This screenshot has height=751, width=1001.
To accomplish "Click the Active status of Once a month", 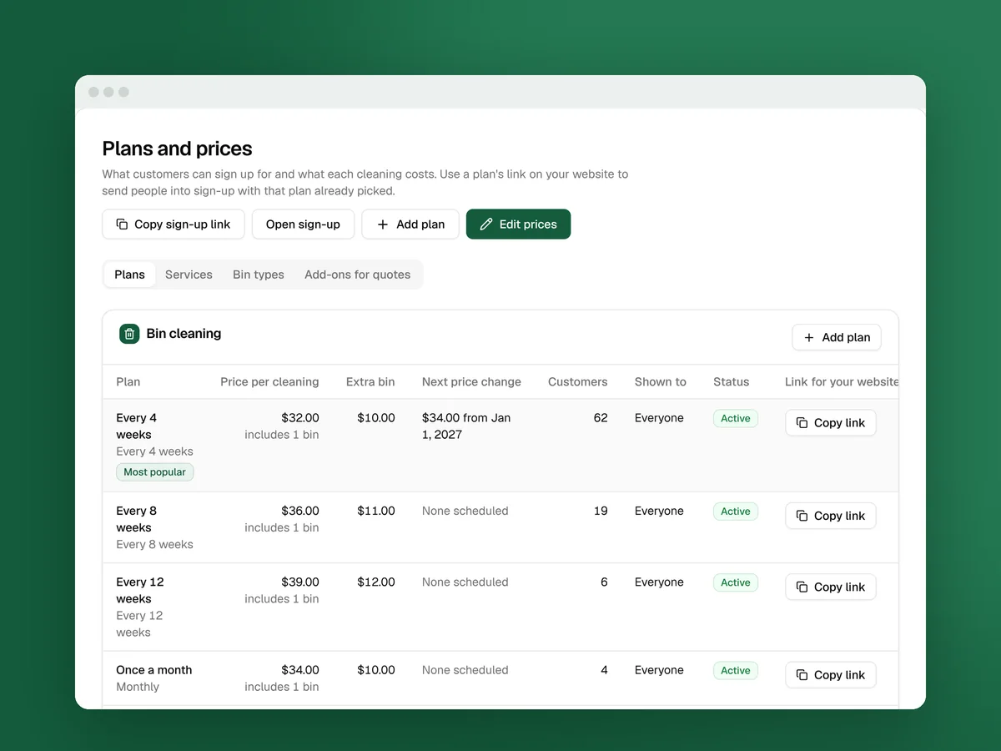I will (x=736, y=670).
